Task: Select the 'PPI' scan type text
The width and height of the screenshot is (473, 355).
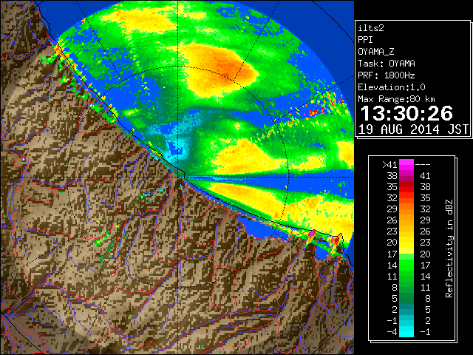Action: (x=365, y=40)
